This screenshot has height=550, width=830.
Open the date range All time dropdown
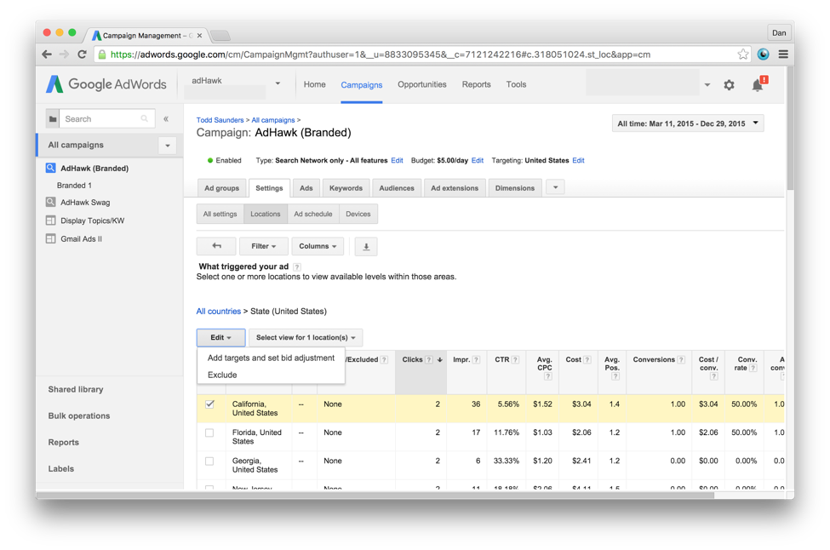click(688, 123)
